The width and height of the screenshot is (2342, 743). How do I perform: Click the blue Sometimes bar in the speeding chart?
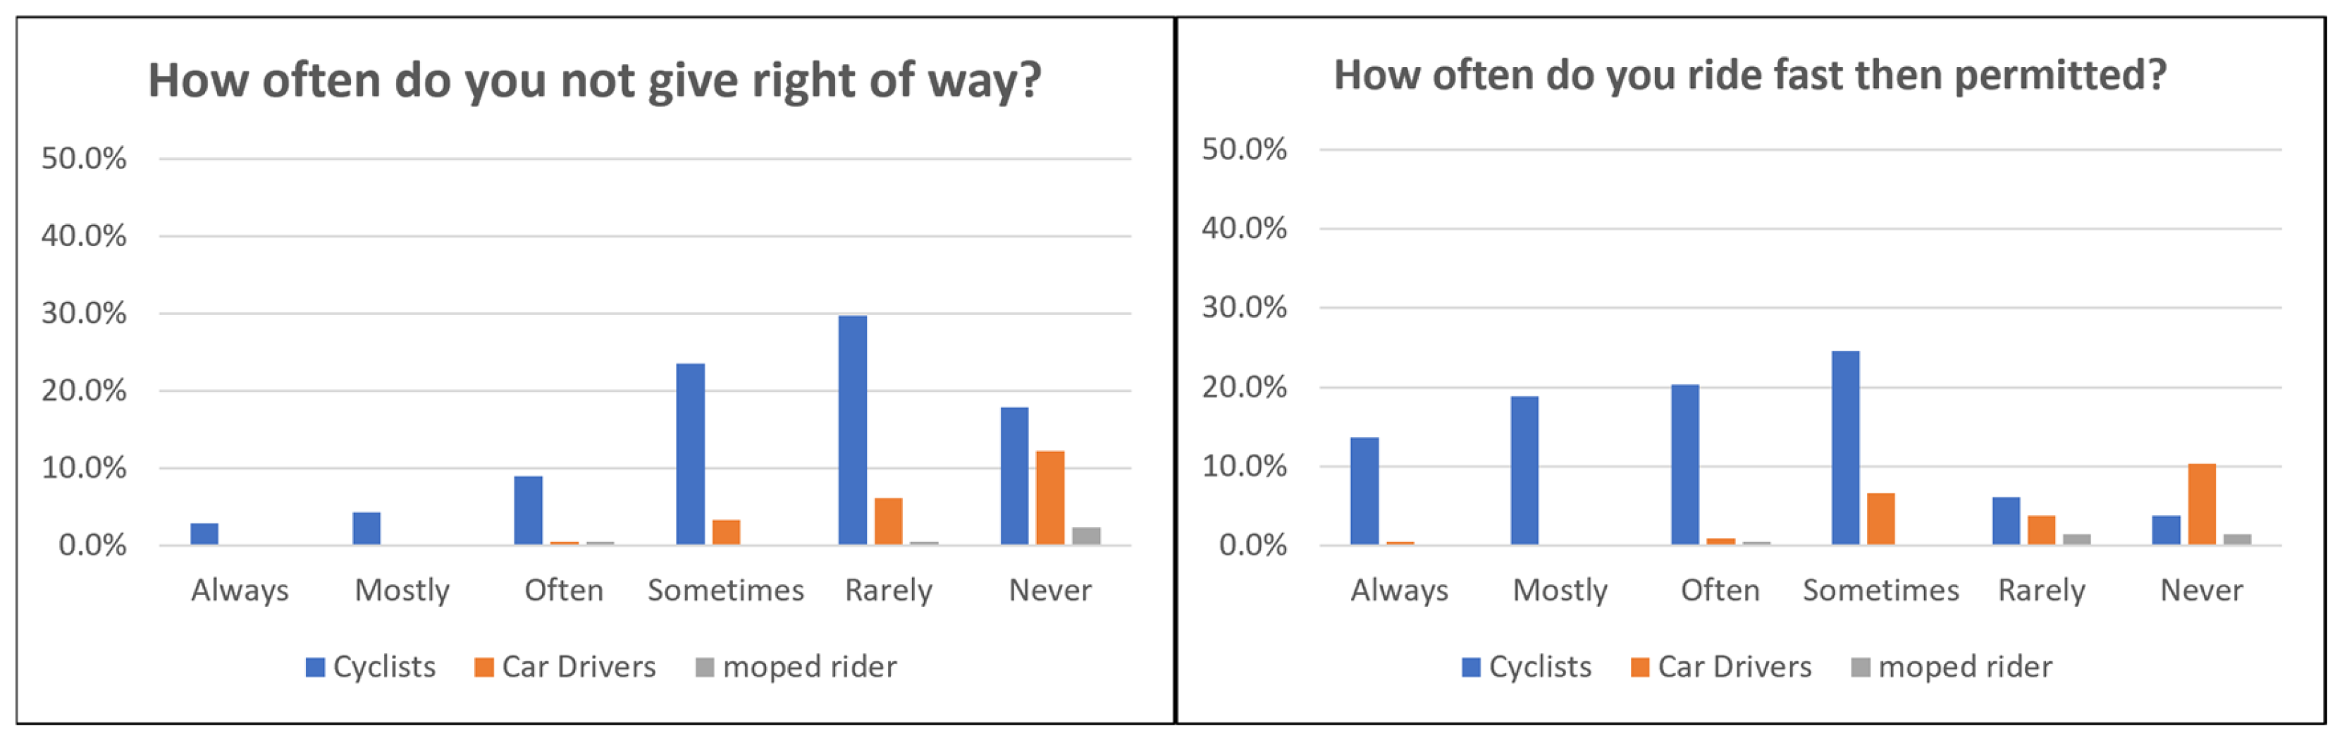pyautogui.click(x=1844, y=448)
